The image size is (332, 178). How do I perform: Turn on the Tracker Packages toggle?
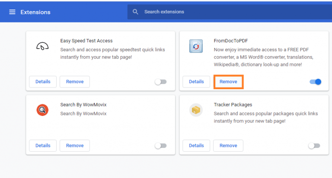(314, 146)
